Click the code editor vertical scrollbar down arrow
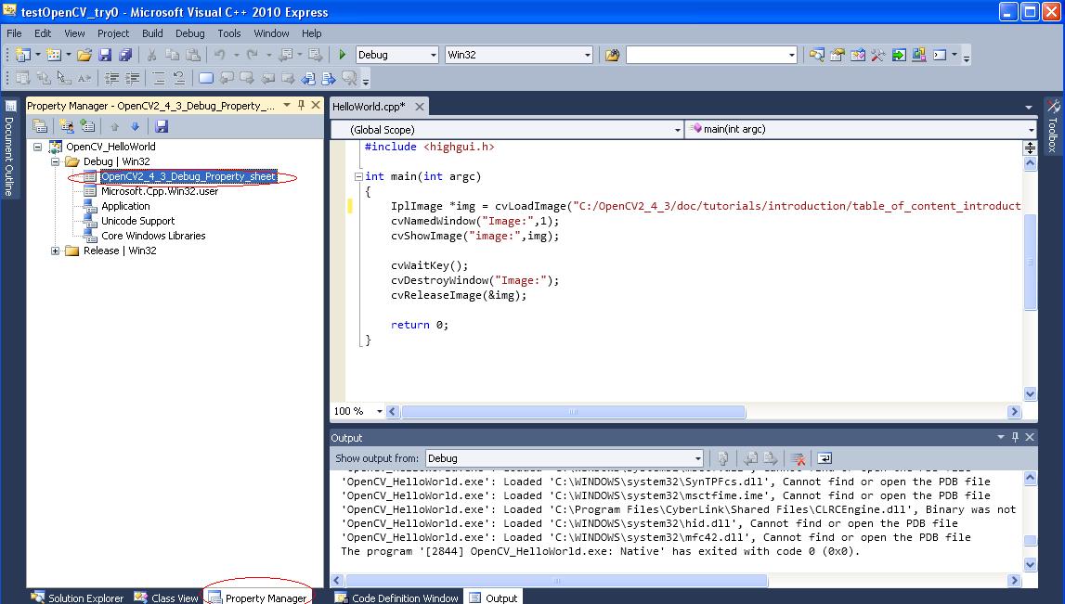The height and width of the screenshot is (604, 1065). point(1031,393)
